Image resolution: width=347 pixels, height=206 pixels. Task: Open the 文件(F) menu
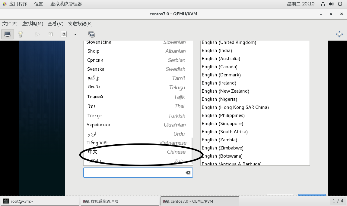[x=10, y=23]
